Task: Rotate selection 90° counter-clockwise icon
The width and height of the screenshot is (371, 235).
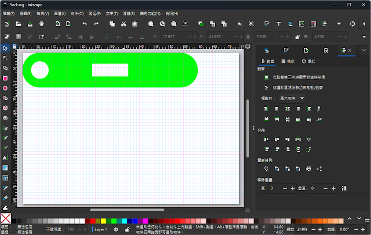Action: [57, 37]
